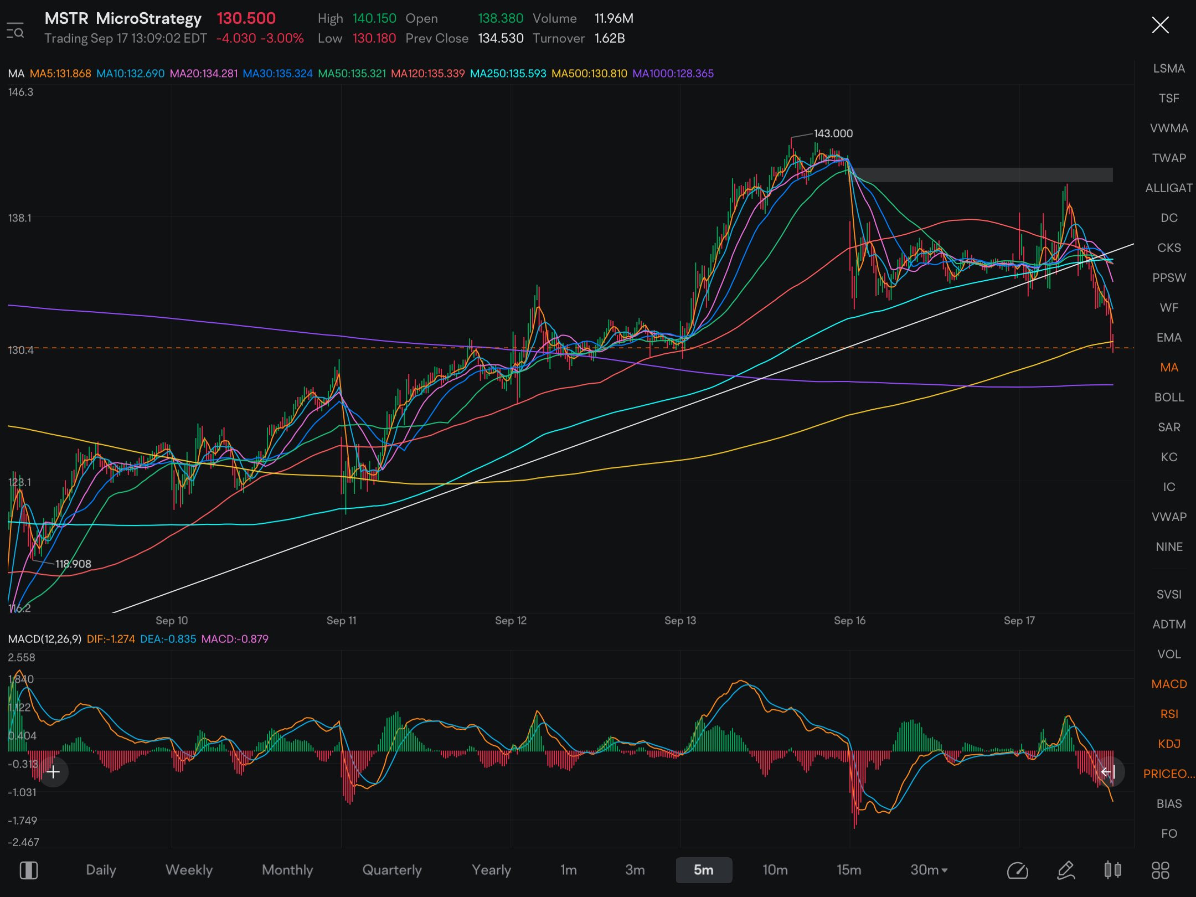Image resolution: width=1196 pixels, height=897 pixels.
Task: Tap the current price 130.500
Action: coord(246,18)
